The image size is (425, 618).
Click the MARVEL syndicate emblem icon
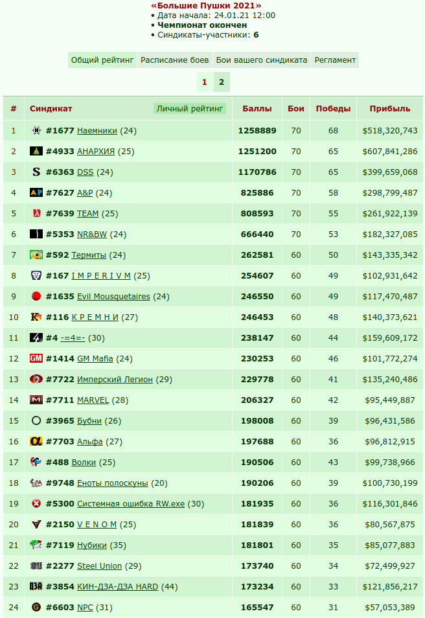pyautogui.click(x=36, y=400)
